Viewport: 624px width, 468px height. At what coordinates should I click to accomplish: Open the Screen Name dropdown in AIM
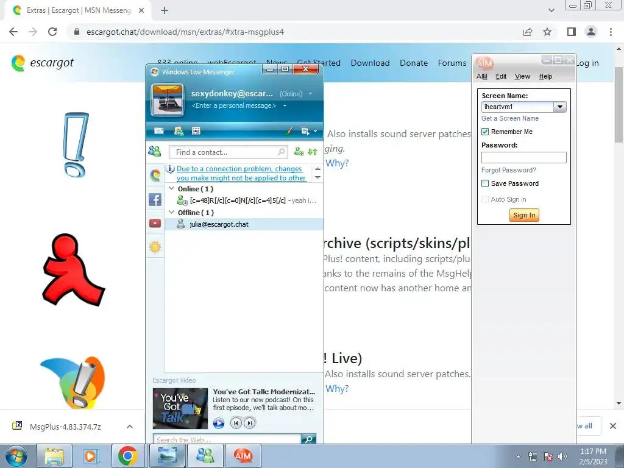pos(559,107)
